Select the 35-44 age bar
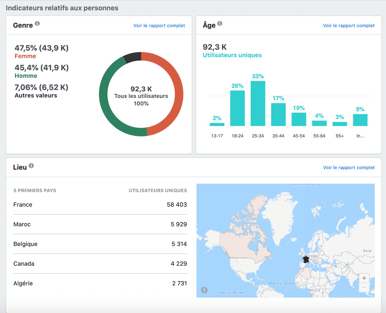Screen dimensions: 386x313 (x=278, y=114)
